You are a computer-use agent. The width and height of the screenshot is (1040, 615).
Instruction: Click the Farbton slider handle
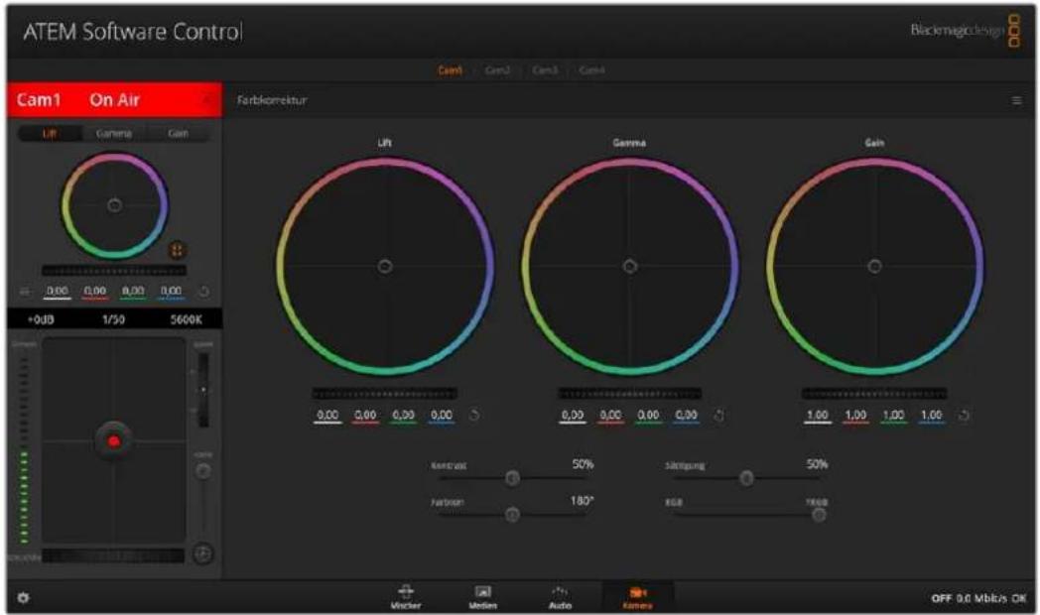click(x=512, y=514)
